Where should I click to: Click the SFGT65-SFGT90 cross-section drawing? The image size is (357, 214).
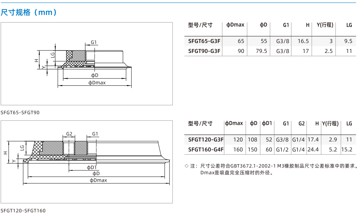tap(87, 64)
